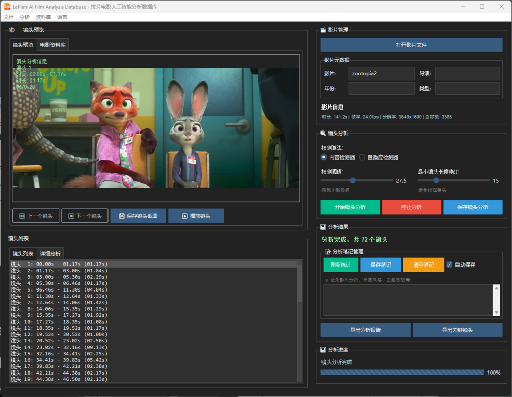Click the 检测阈值 slider handle

[353, 180]
